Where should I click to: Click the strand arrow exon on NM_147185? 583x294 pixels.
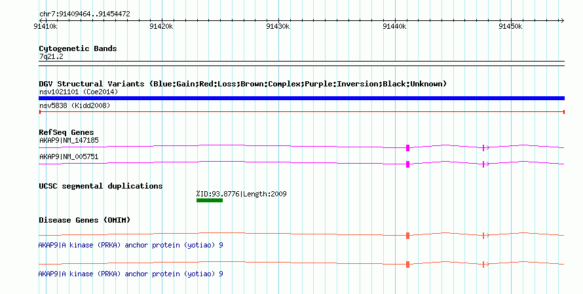point(485,148)
